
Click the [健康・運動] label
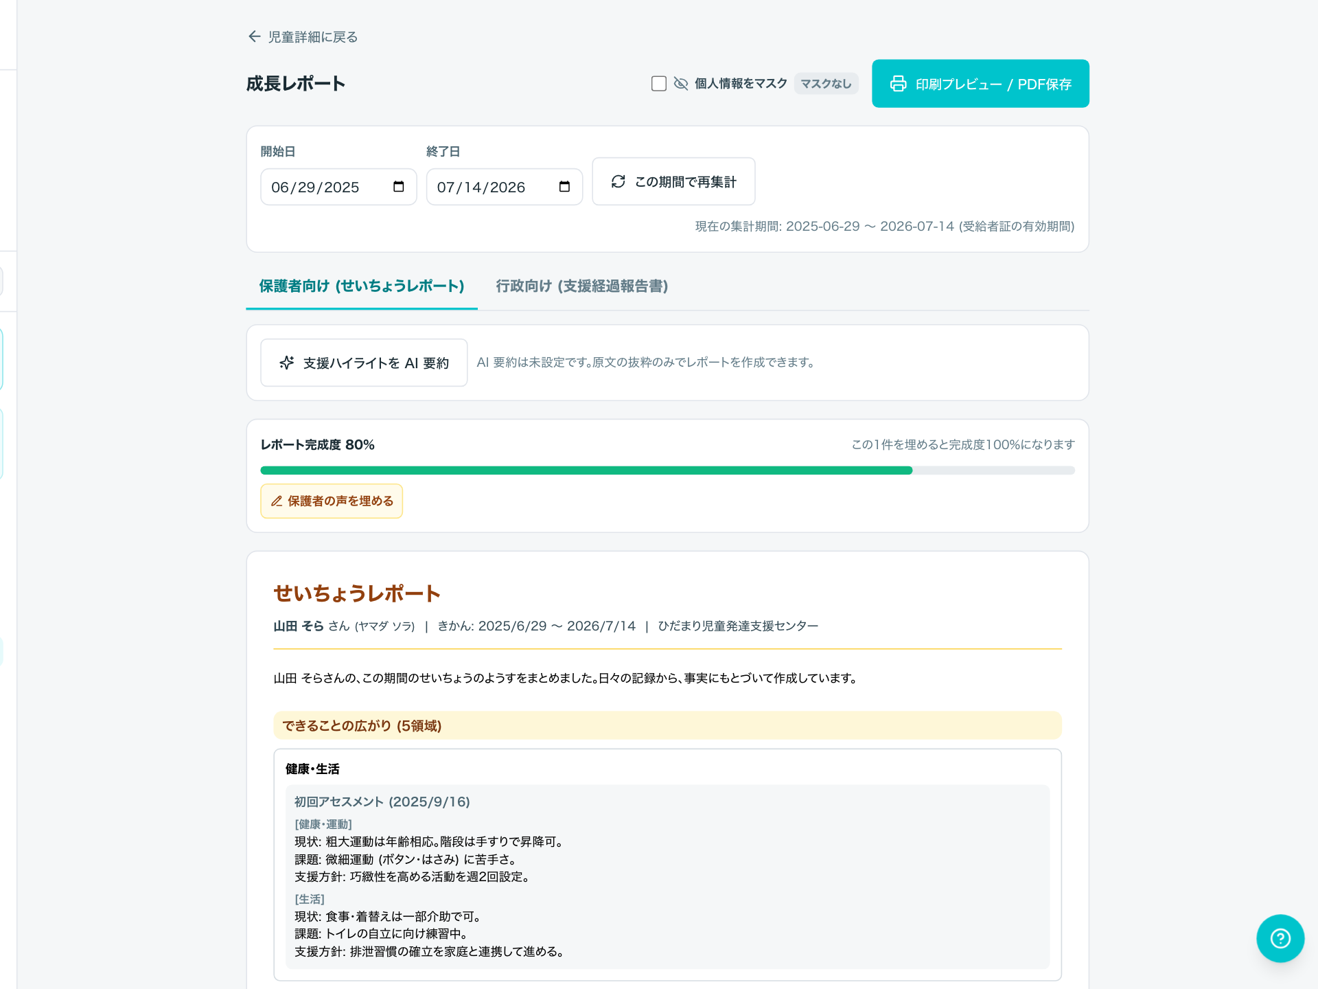coord(323,824)
